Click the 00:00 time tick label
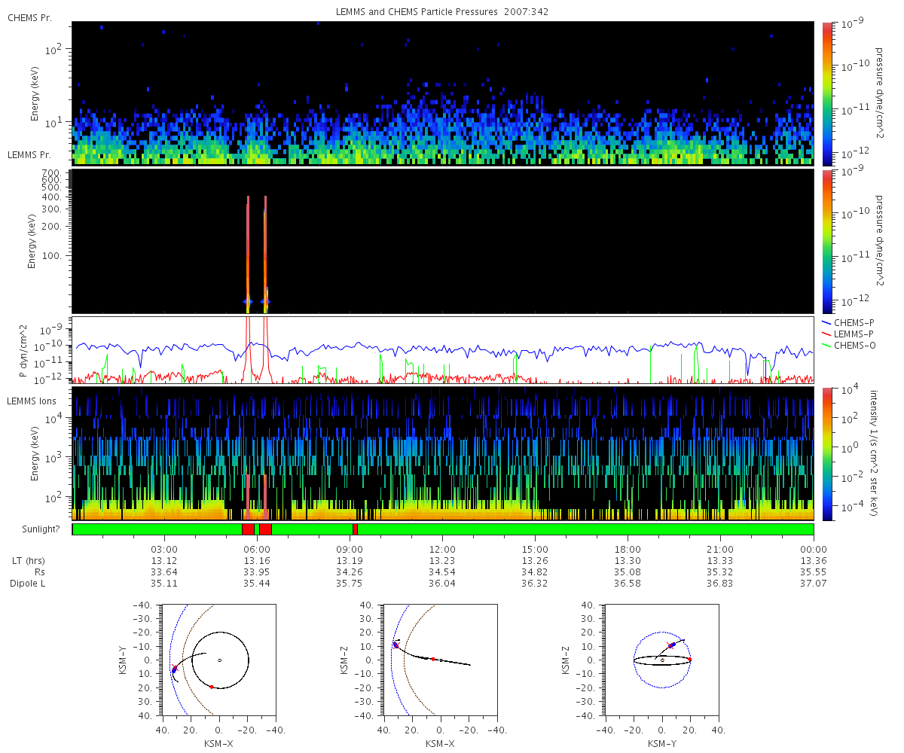 pos(814,549)
